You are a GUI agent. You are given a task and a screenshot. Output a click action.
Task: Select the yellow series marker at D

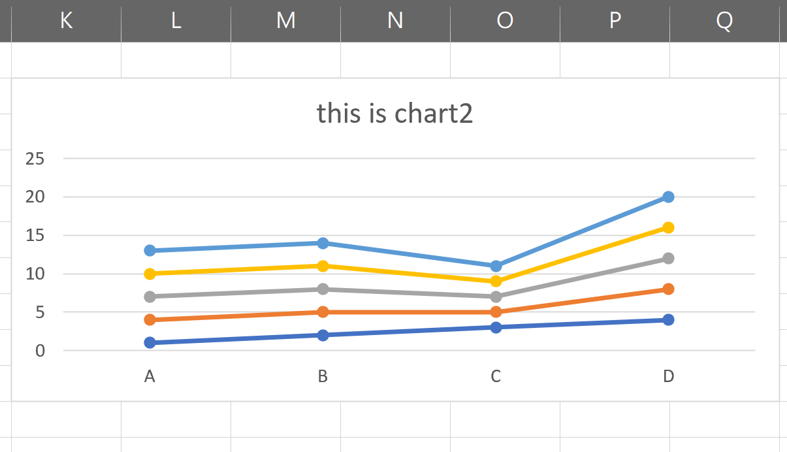coord(668,227)
